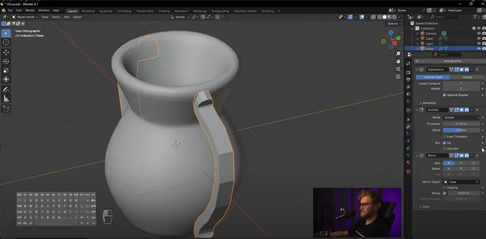Toggle Optimal Display checkbox
Image resolution: width=486 pixels, height=239 pixels.
click(444, 95)
